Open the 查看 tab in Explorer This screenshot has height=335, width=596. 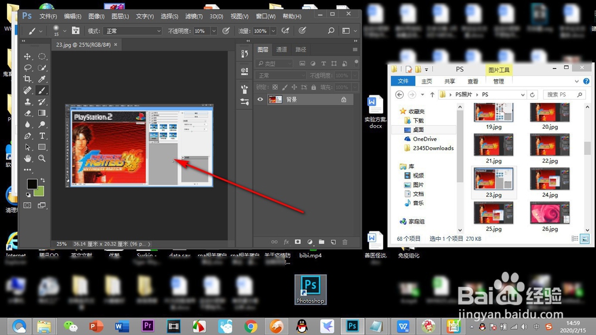pos(473,82)
